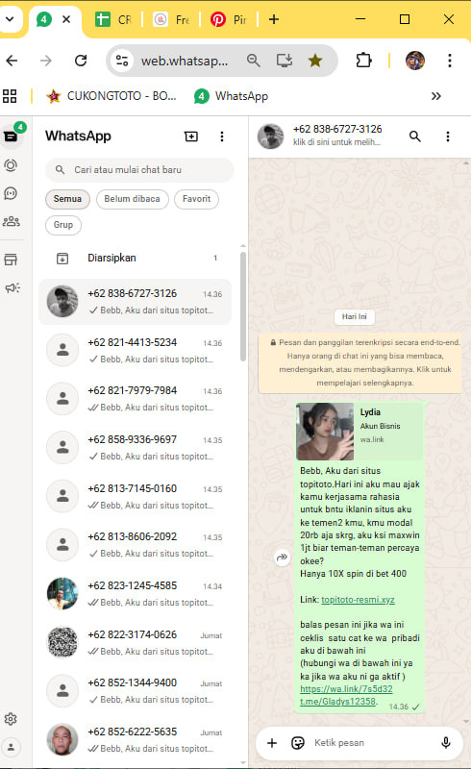Open WhatsApp bookmark in bookmarks bar
Image resolution: width=471 pixels, height=769 pixels.
pos(231,95)
